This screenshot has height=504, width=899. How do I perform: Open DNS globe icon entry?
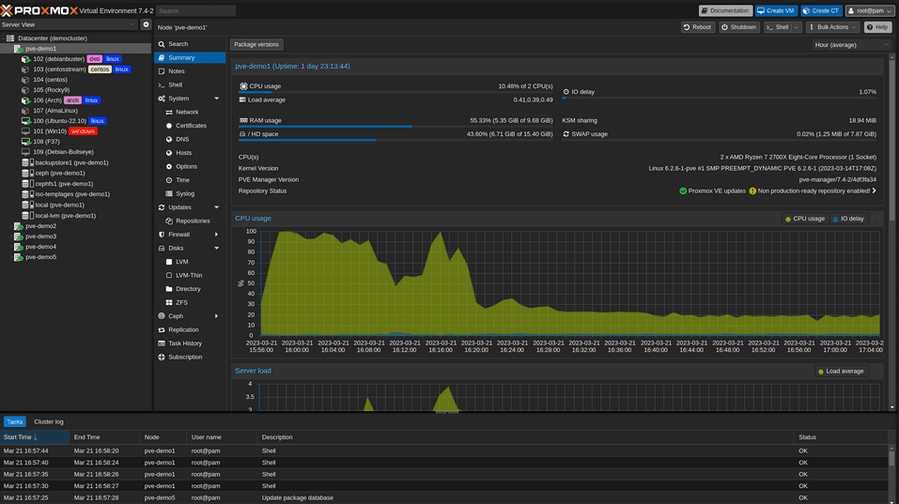tap(169, 139)
